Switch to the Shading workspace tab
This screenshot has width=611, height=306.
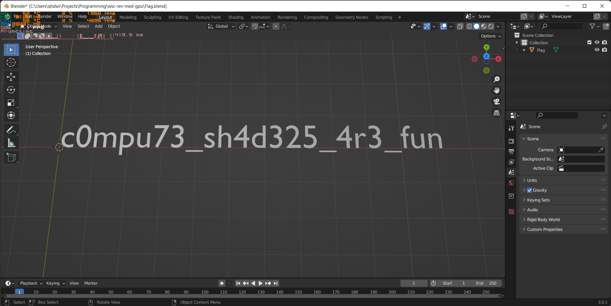click(x=236, y=17)
